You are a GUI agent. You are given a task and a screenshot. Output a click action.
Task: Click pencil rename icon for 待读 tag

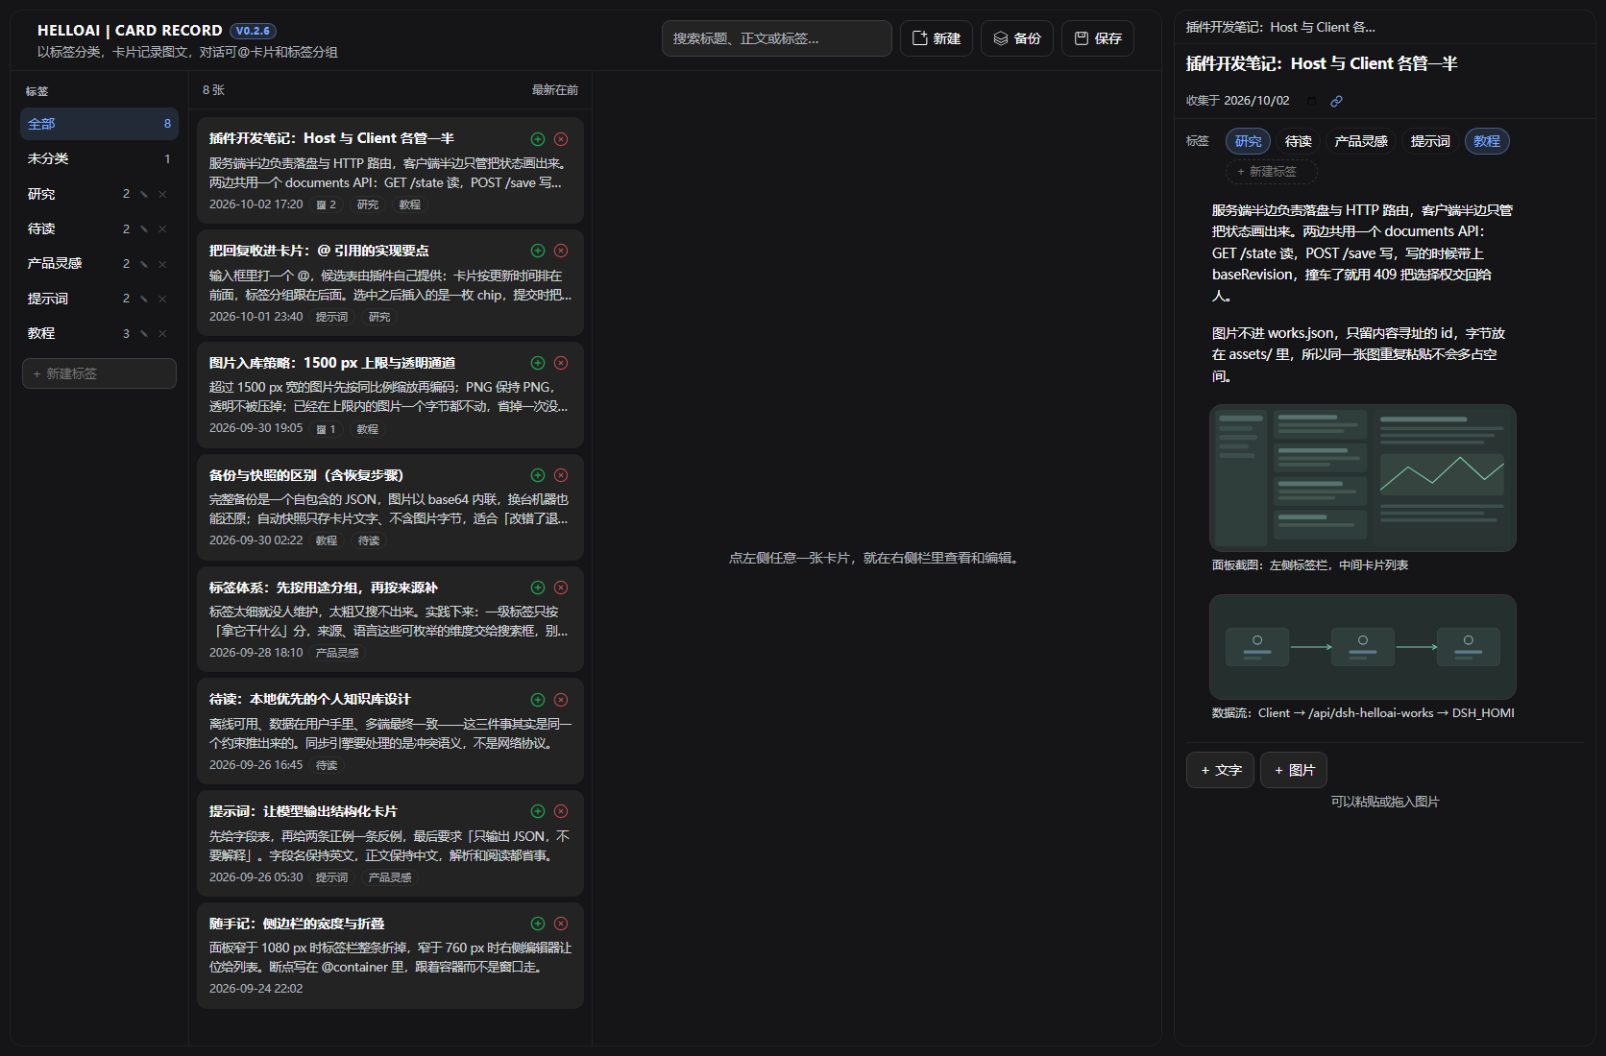coord(144,228)
